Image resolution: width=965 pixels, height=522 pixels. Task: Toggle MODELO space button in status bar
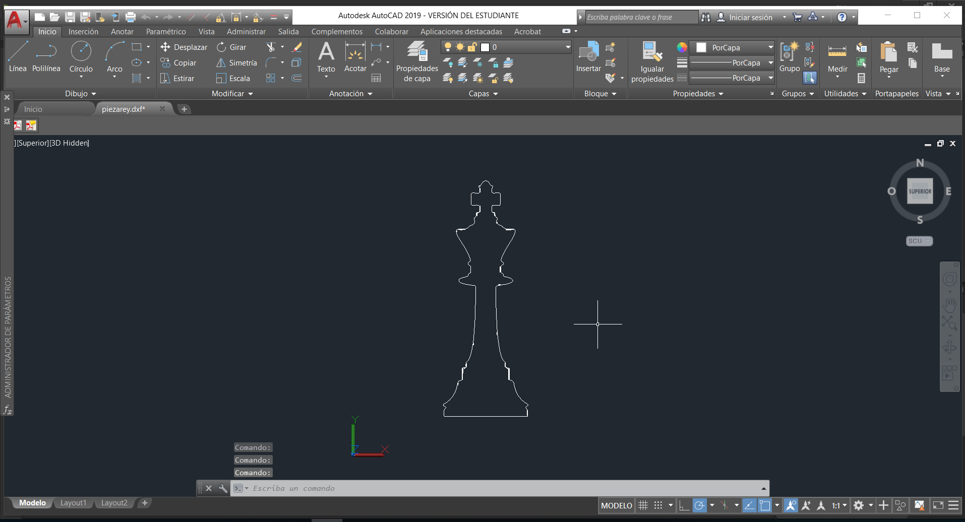pyautogui.click(x=616, y=505)
